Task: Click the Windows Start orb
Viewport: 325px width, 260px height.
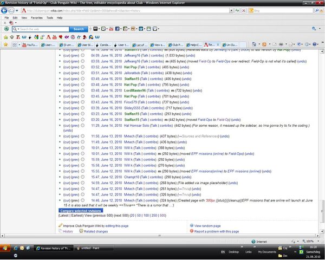Action: (x=5, y=248)
